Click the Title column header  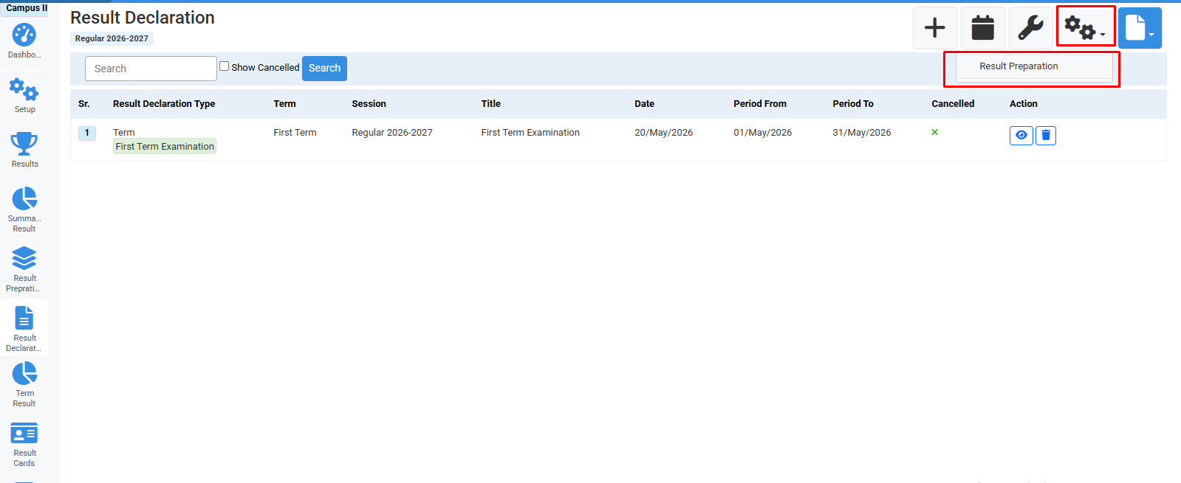[491, 104]
